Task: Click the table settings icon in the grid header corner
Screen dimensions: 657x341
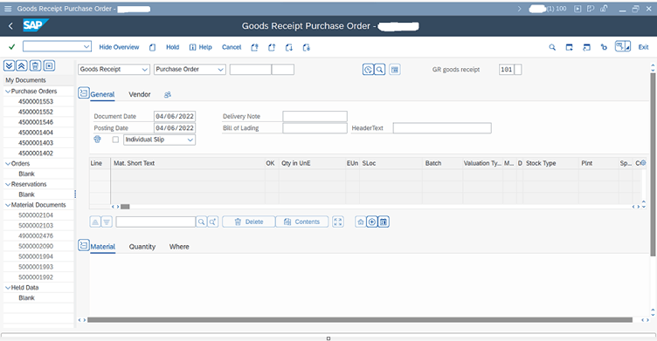Action: tap(643, 163)
